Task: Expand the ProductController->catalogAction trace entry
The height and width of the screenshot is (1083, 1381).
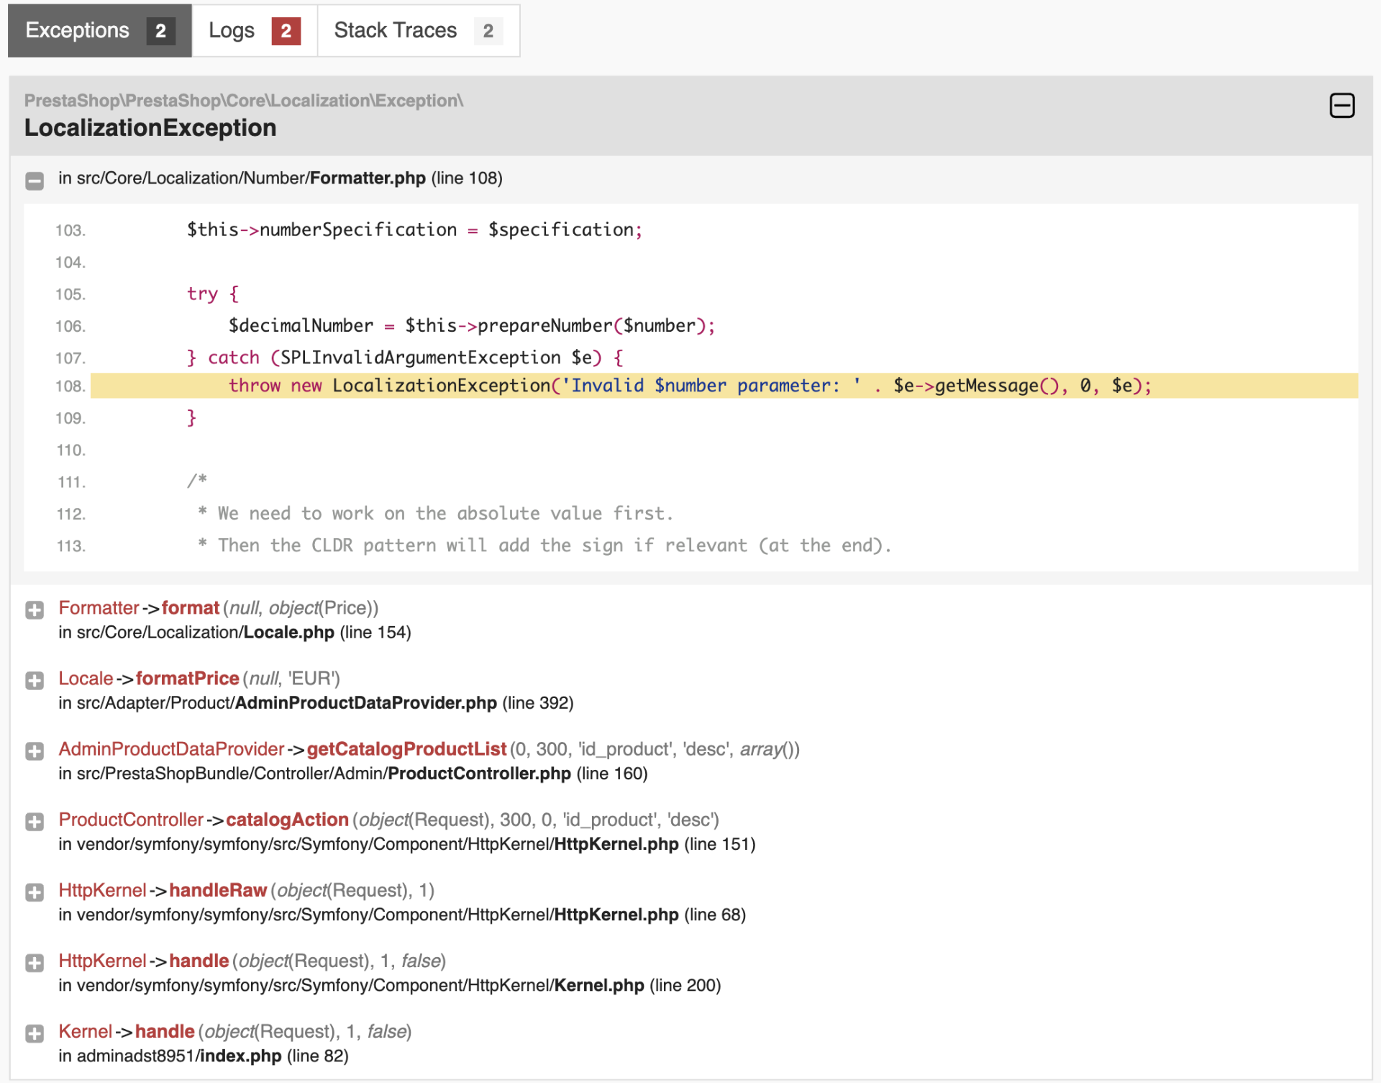Action: tap(35, 822)
